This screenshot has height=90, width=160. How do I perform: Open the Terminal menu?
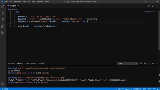[40, 2]
